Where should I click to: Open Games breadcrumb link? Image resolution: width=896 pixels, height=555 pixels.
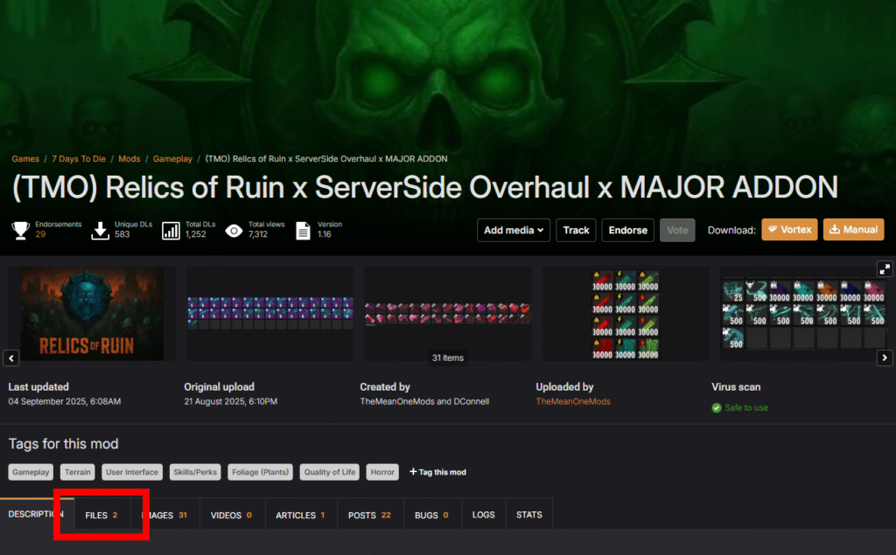pos(25,159)
